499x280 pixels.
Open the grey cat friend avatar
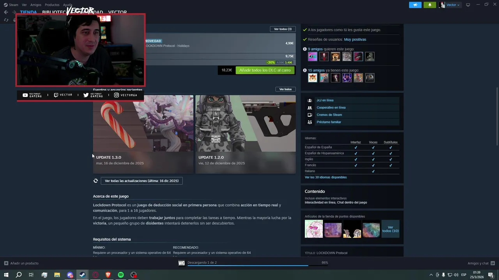click(x=347, y=57)
